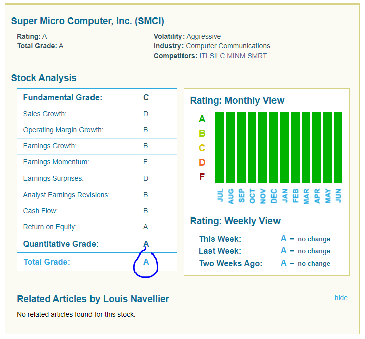Viewport: 365px width, 339px height.
Task: Click the D grade in Sales Growth row
Action: pos(146,114)
